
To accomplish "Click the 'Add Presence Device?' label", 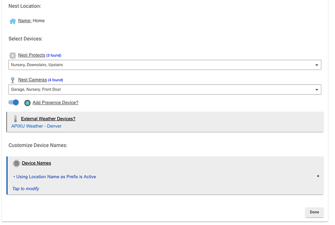I will coord(55,103).
